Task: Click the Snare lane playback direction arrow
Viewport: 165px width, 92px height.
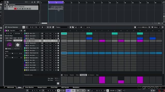Action: [56, 38]
